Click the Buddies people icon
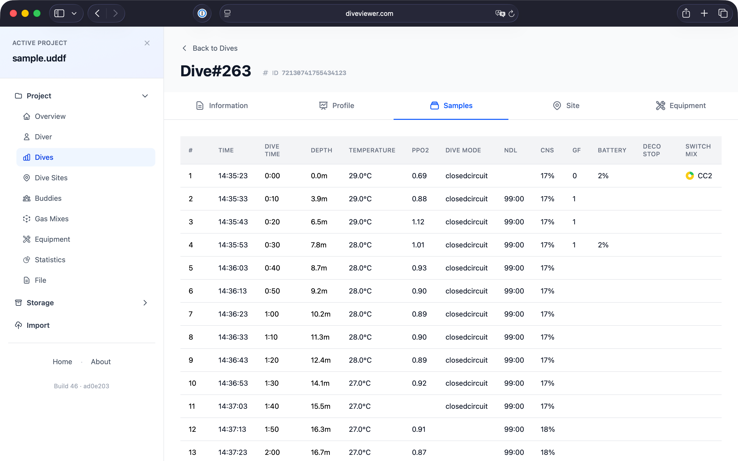This screenshot has width=738, height=461. pyautogui.click(x=27, y=198)
